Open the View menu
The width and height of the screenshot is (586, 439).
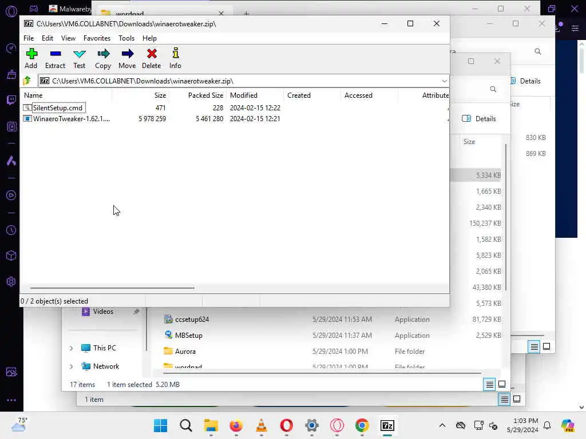point(69,38)
